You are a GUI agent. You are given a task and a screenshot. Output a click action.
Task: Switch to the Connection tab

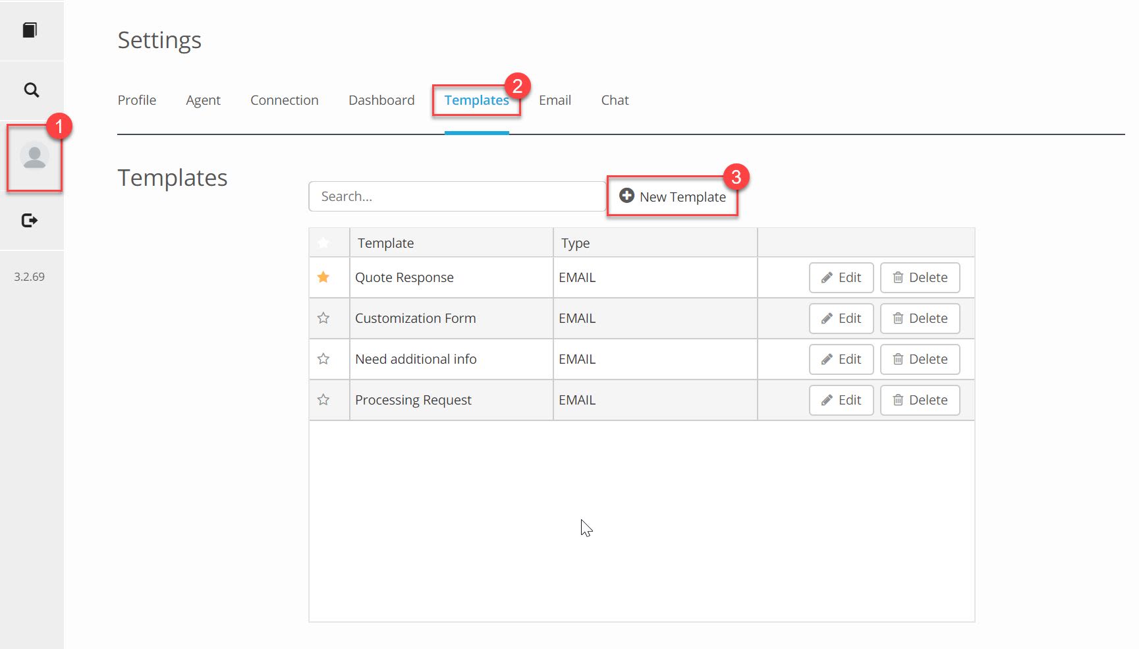click(285, 100)
